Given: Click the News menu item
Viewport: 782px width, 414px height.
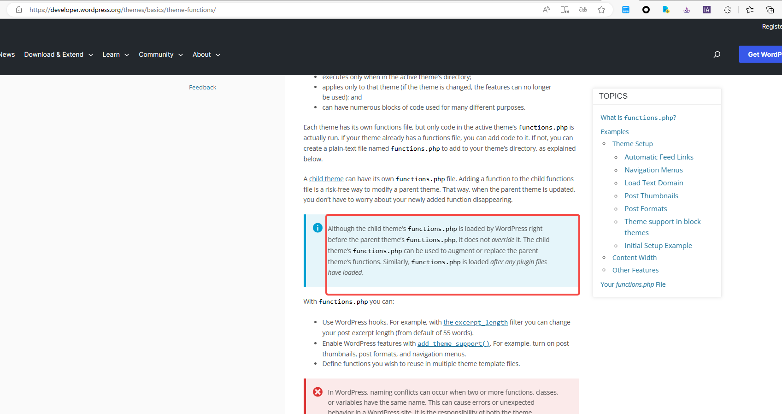Looking at the screenshot, I should 7,54.
